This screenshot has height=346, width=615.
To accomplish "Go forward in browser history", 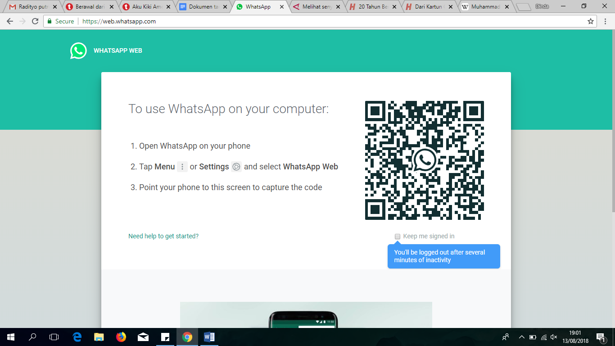I will [x=23, y=21].
